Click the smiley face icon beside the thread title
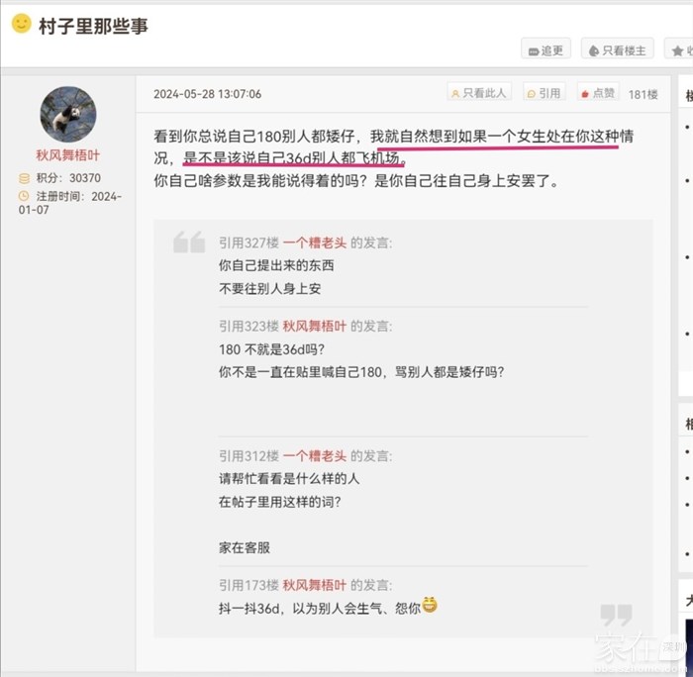 [21, 24]
